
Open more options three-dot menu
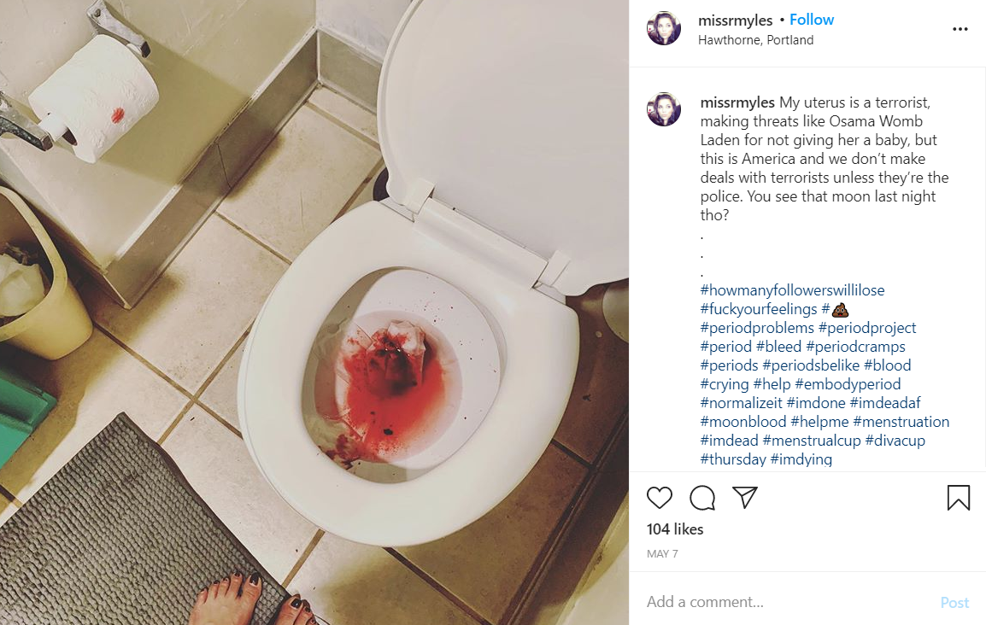[x=960, y=29]
